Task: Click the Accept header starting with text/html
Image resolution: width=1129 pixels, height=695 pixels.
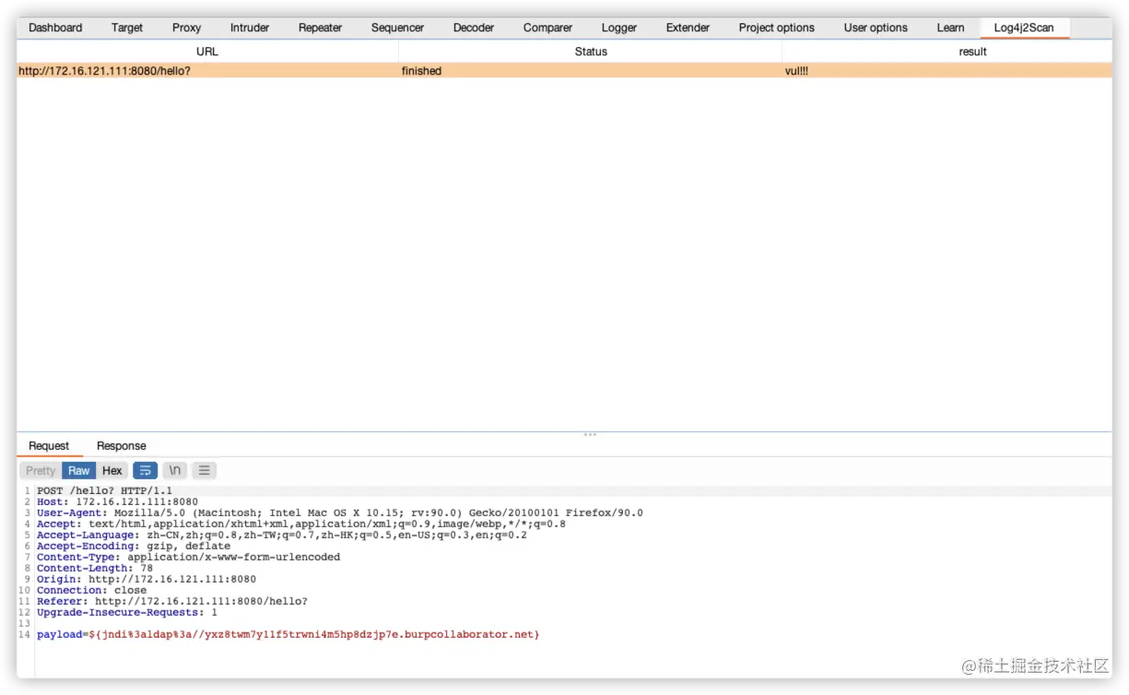Action: tap(301, 524)
